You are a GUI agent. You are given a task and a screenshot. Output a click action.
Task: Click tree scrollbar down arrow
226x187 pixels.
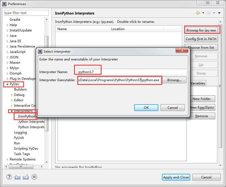point(47,162)
